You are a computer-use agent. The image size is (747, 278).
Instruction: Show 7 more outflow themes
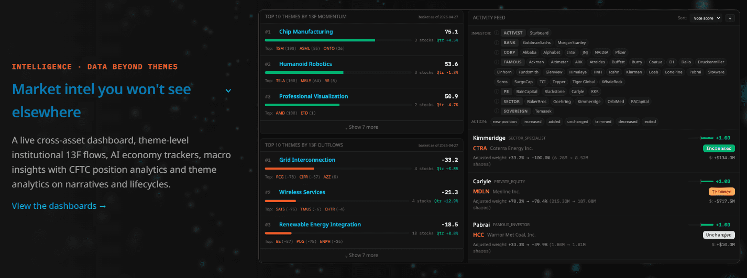click(361, 255)
